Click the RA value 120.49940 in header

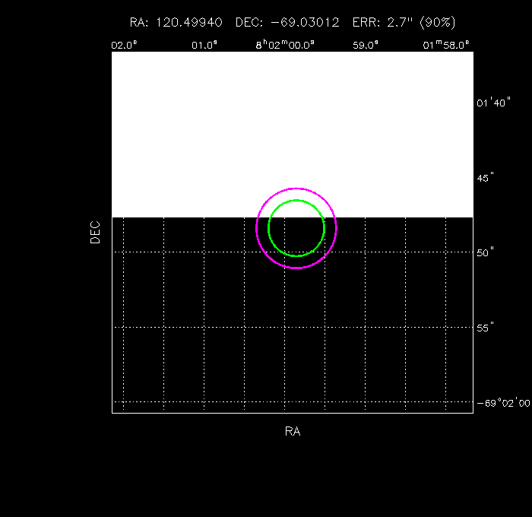(189, 23)
